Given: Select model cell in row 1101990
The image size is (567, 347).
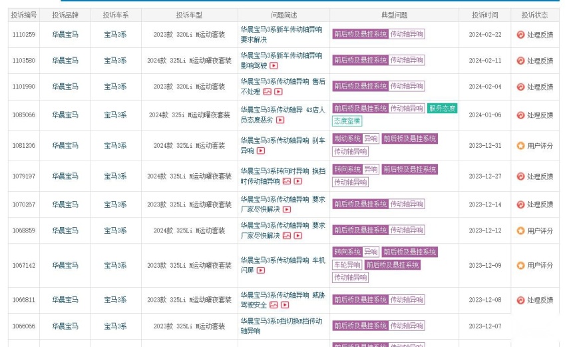Looking at the screenshot, I should coord(190,87).
